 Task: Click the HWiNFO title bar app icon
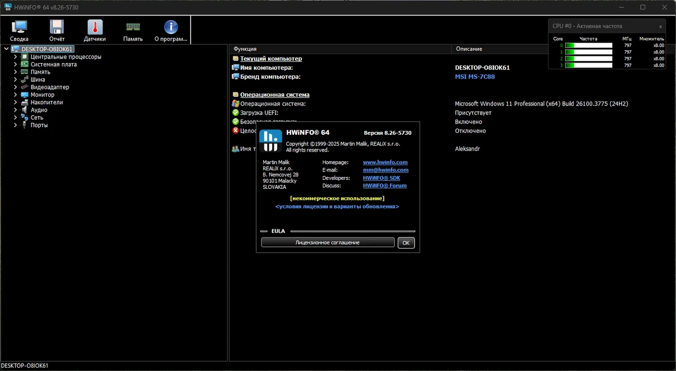tap(8, 7)
